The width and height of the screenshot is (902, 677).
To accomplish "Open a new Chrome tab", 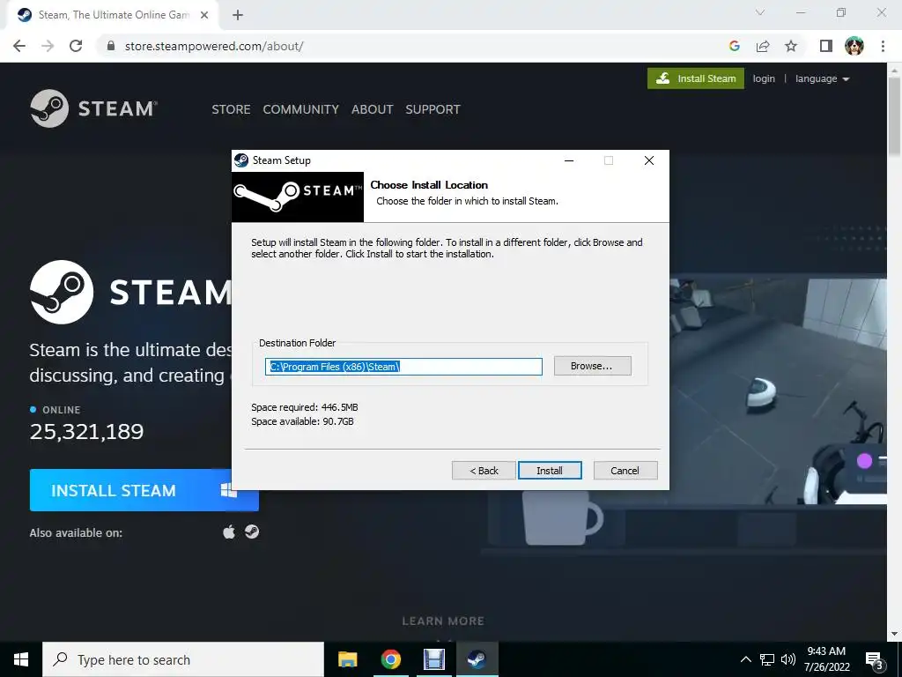I will 238,15.
